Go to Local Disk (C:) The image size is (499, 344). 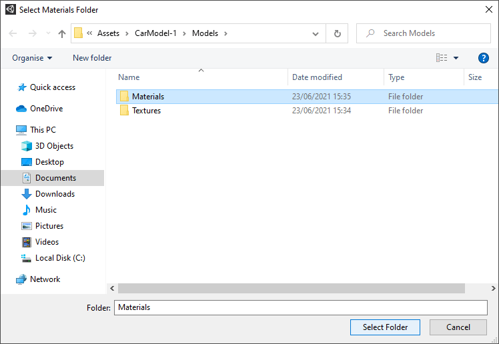coord(60,258)
